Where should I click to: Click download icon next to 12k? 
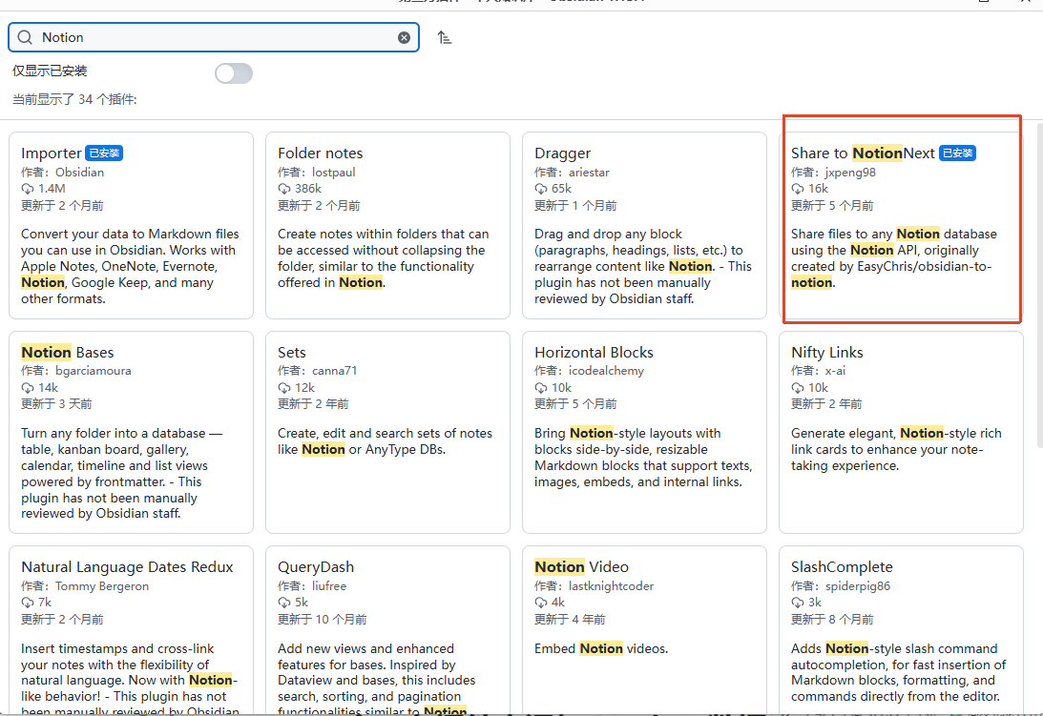coord(284,388)
